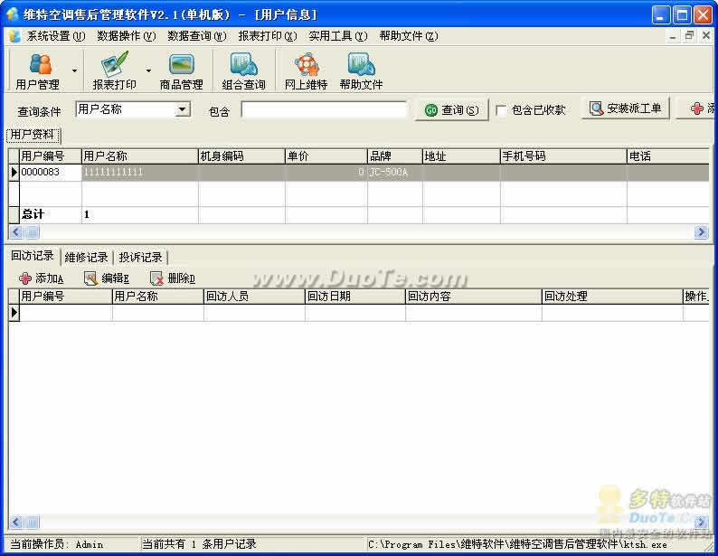Click the 品牌 column header

394,156
